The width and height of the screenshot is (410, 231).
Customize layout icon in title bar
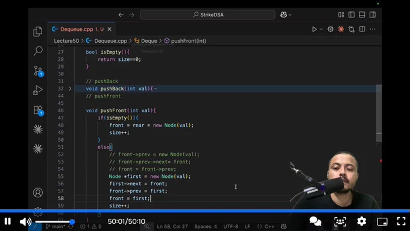pos(341,14)
